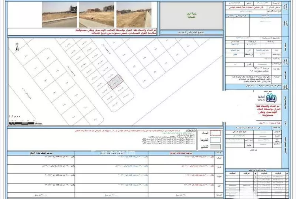This screenshot has height=199, width=296.
Task: Open the left site photo thumbnail
Action: click(x=60, y=15)
